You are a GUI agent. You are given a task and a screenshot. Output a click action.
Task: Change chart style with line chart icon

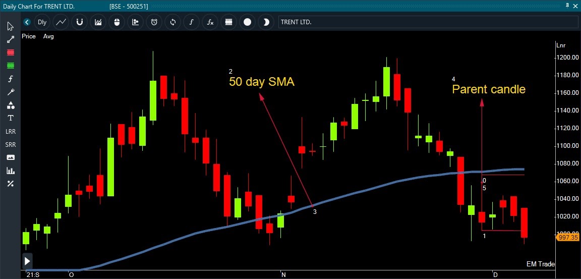(x=61, y=22)
